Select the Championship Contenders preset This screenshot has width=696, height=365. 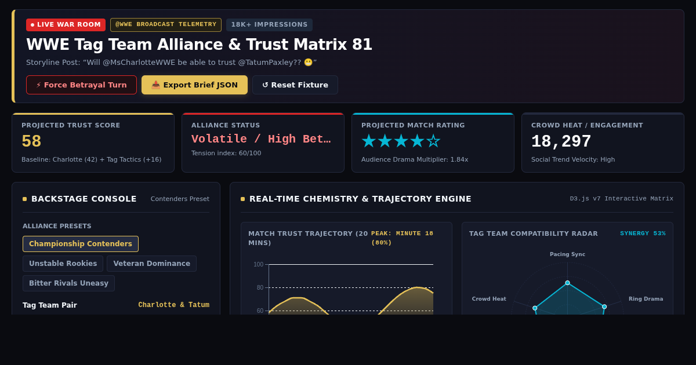click(x=81, y=244)
